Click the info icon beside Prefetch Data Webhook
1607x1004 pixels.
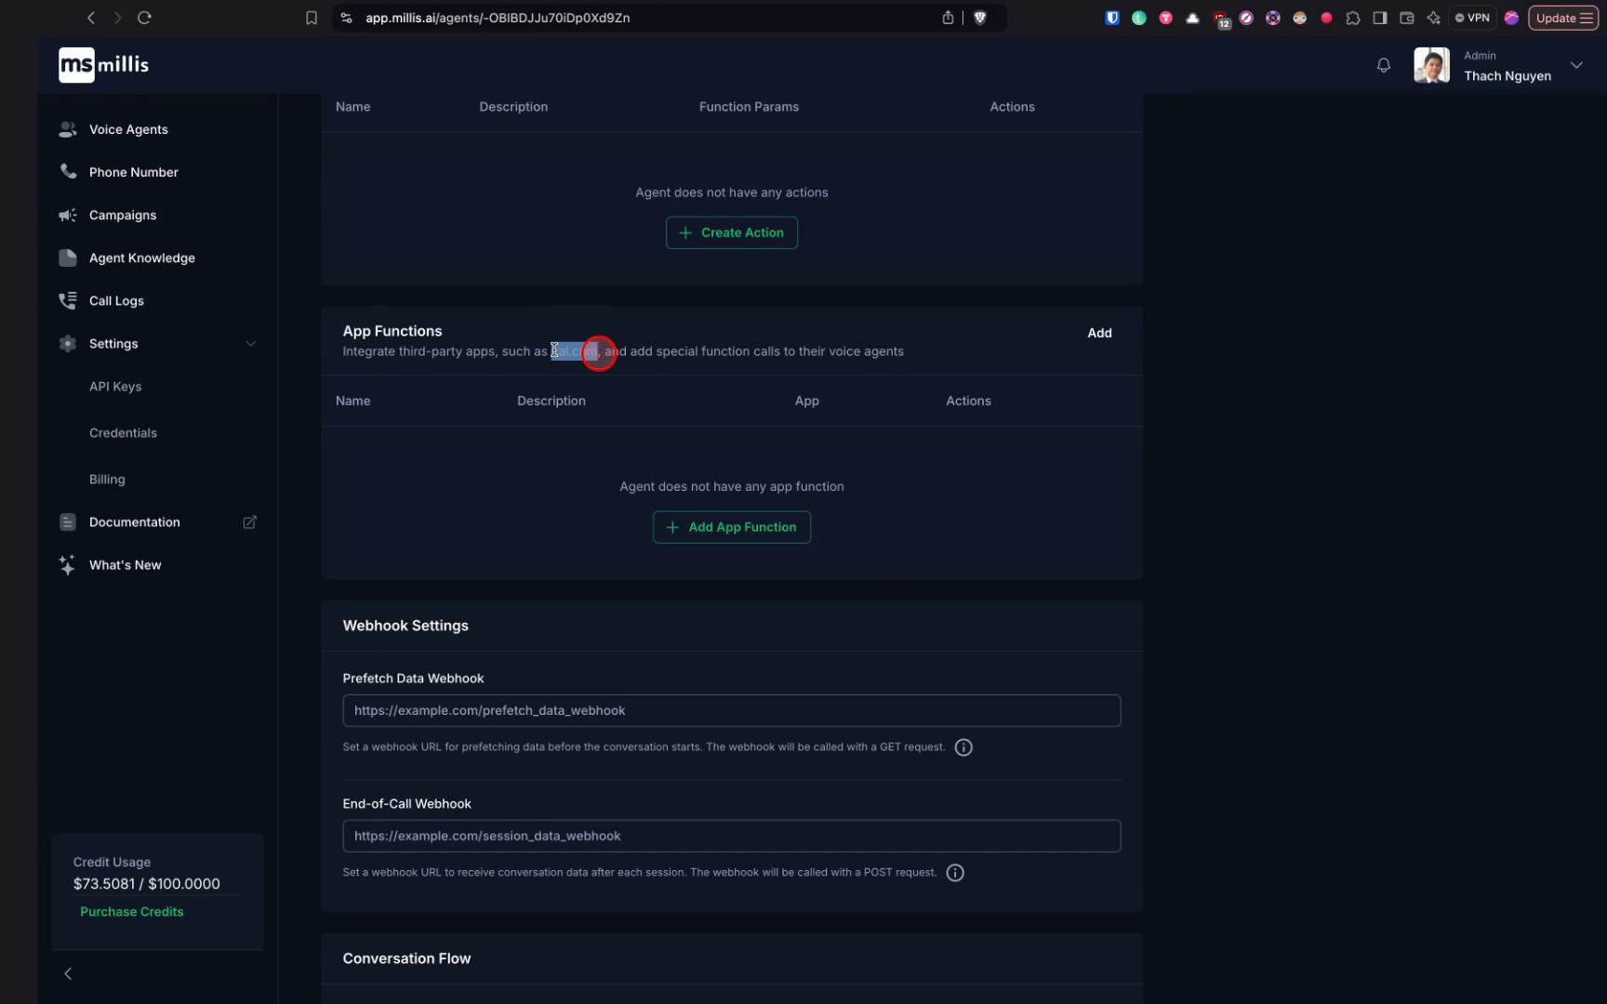click(x=963, y=746)
